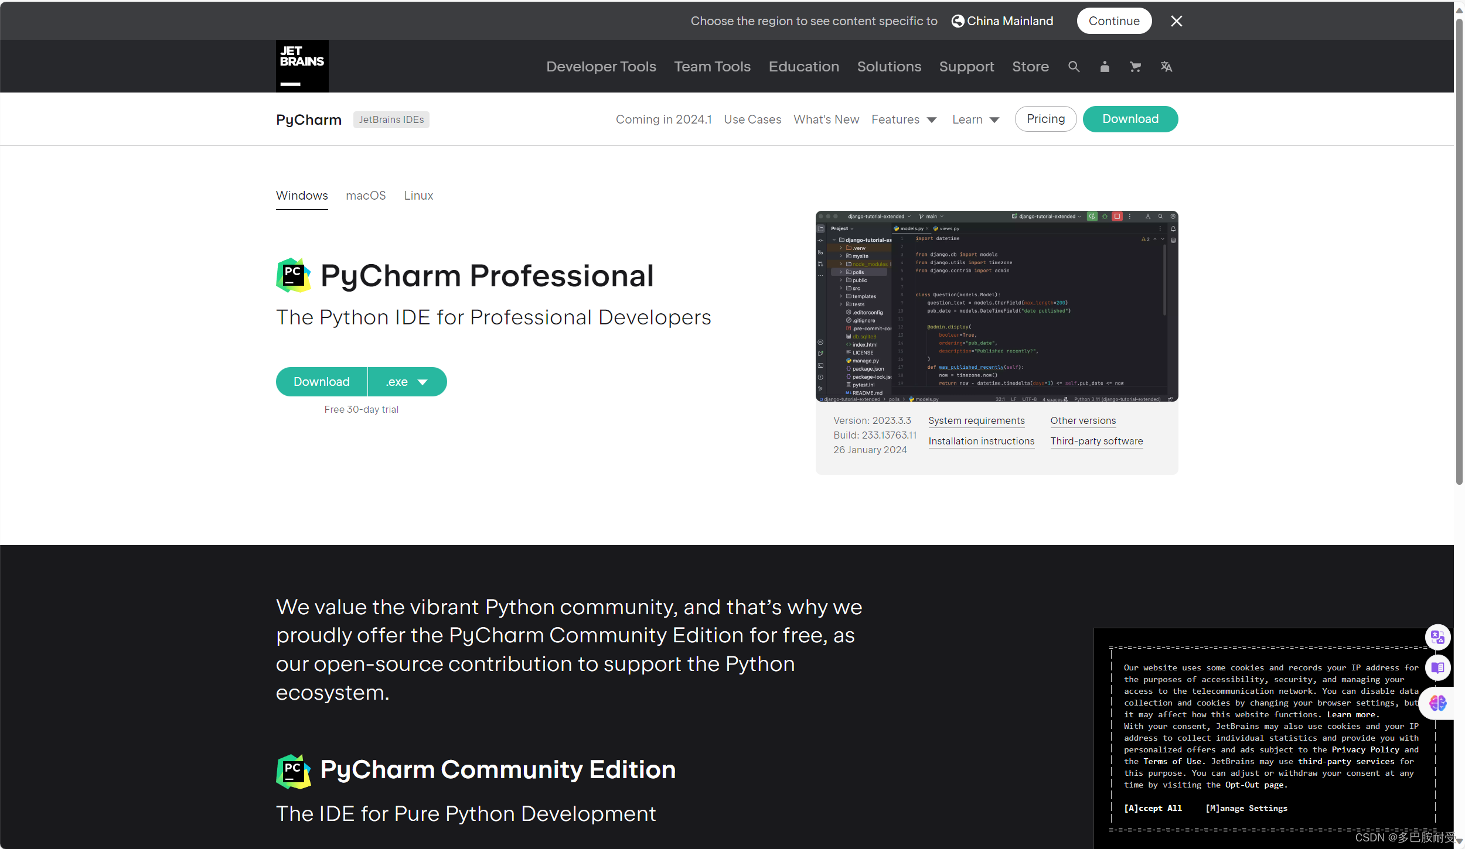1465x849 pixels.
Task: Switch to the macOS tab
Action: pyautogui.click(x=366, y=196)
